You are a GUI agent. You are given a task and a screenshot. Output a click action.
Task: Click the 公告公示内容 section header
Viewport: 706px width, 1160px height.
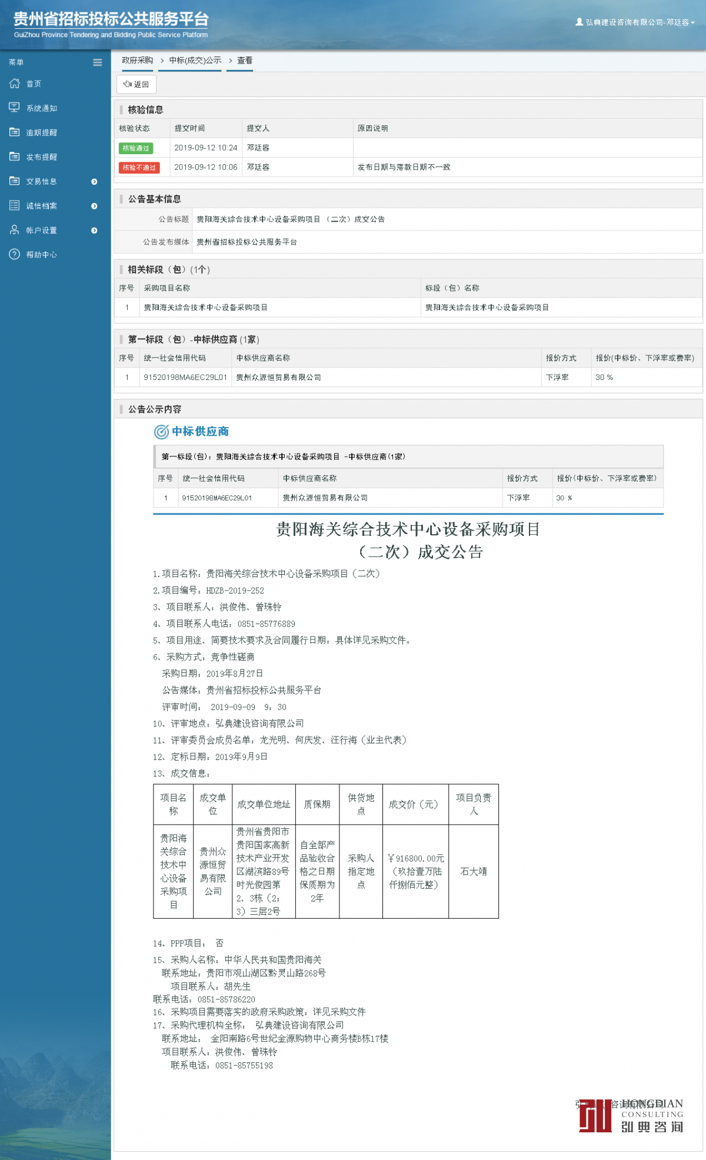[154, 409]
